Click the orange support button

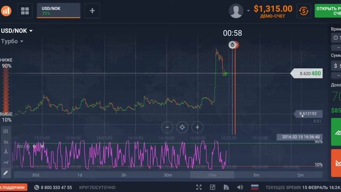13,187
